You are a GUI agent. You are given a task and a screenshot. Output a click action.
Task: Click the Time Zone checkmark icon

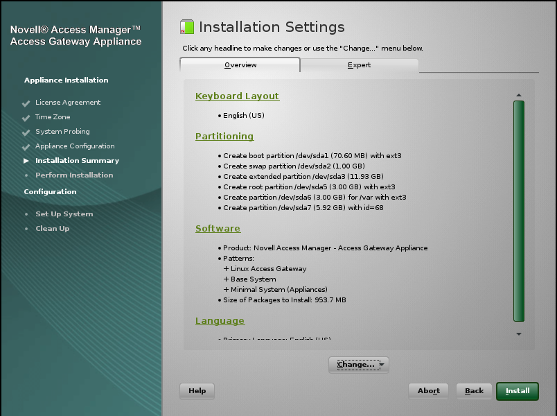(x=26, y=118)
